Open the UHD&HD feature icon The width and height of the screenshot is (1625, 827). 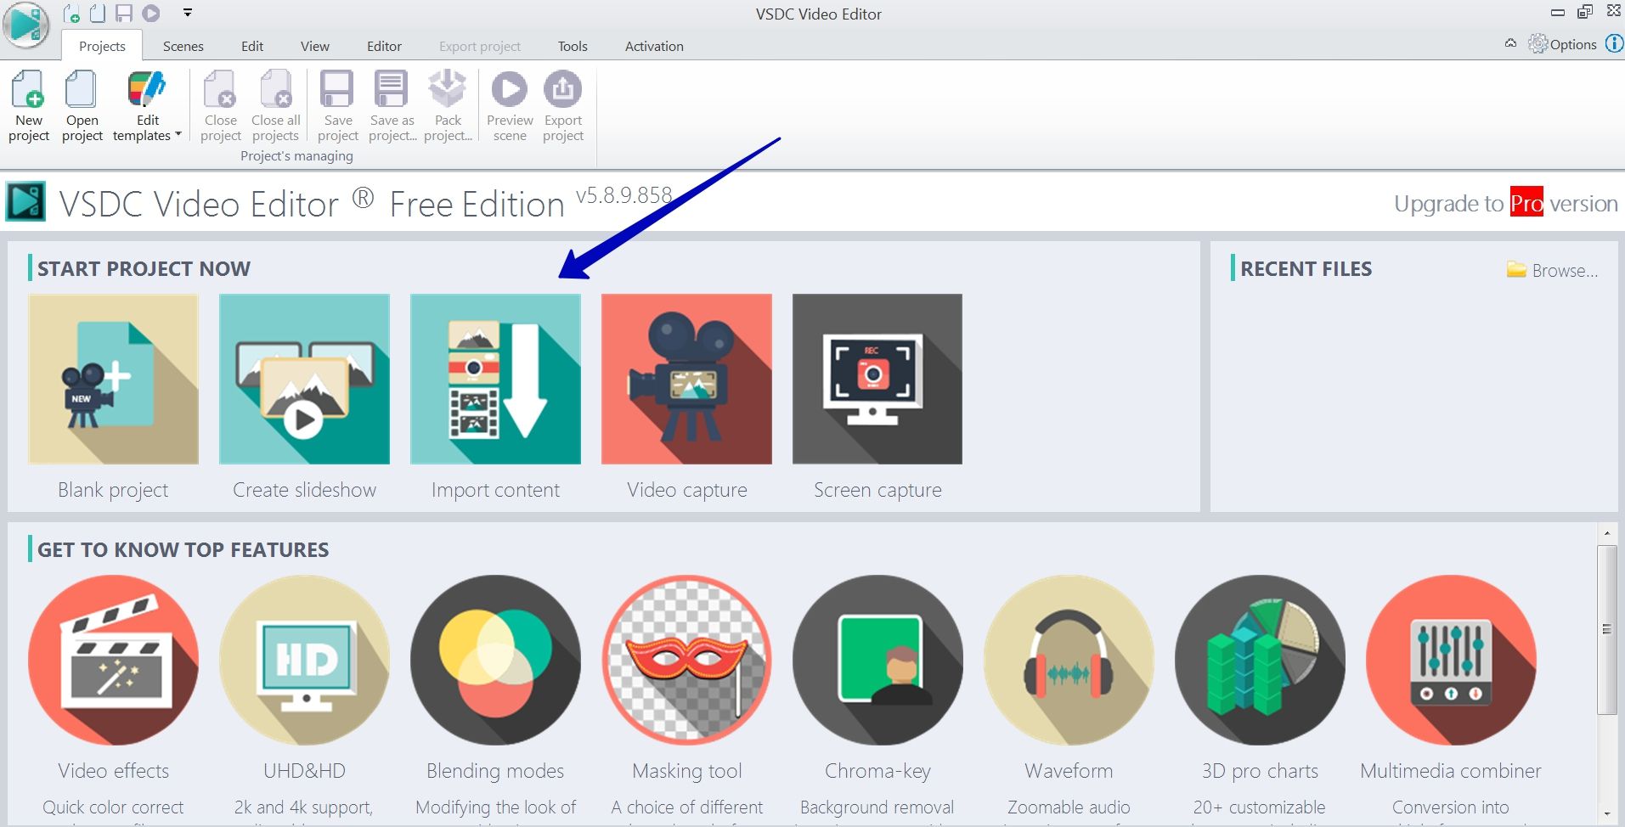pyautogui.click(x=304, y=660)
